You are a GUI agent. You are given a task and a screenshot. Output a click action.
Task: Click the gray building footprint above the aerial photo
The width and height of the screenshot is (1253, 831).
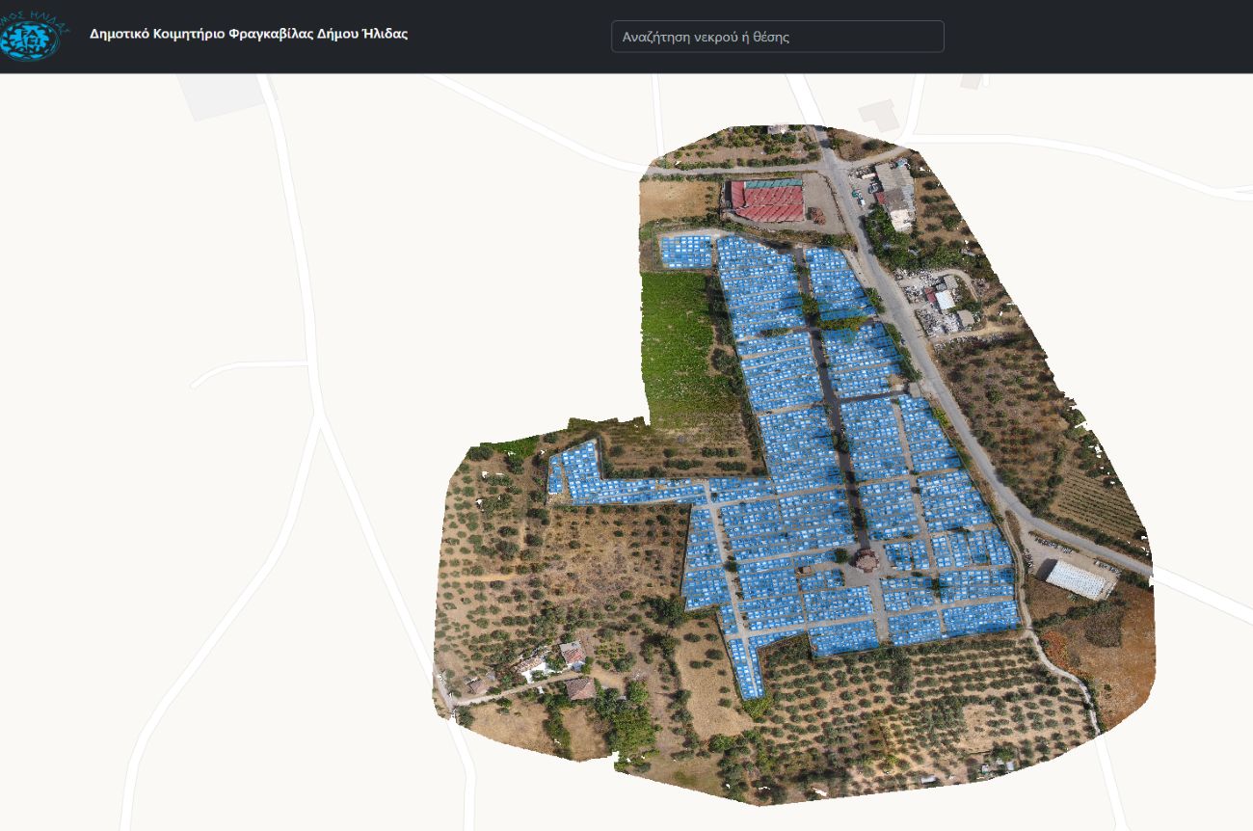(x=877, y=114)
